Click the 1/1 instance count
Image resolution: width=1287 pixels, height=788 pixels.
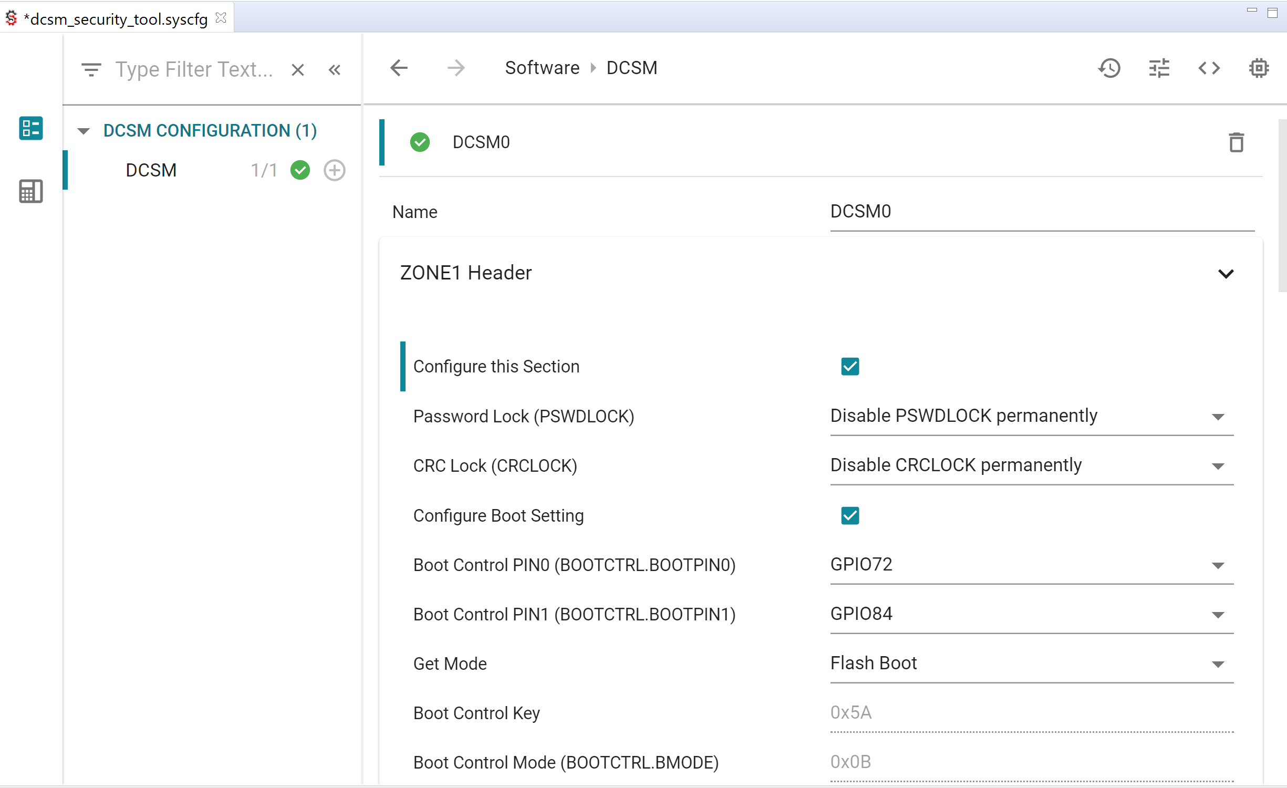[264, 170]
